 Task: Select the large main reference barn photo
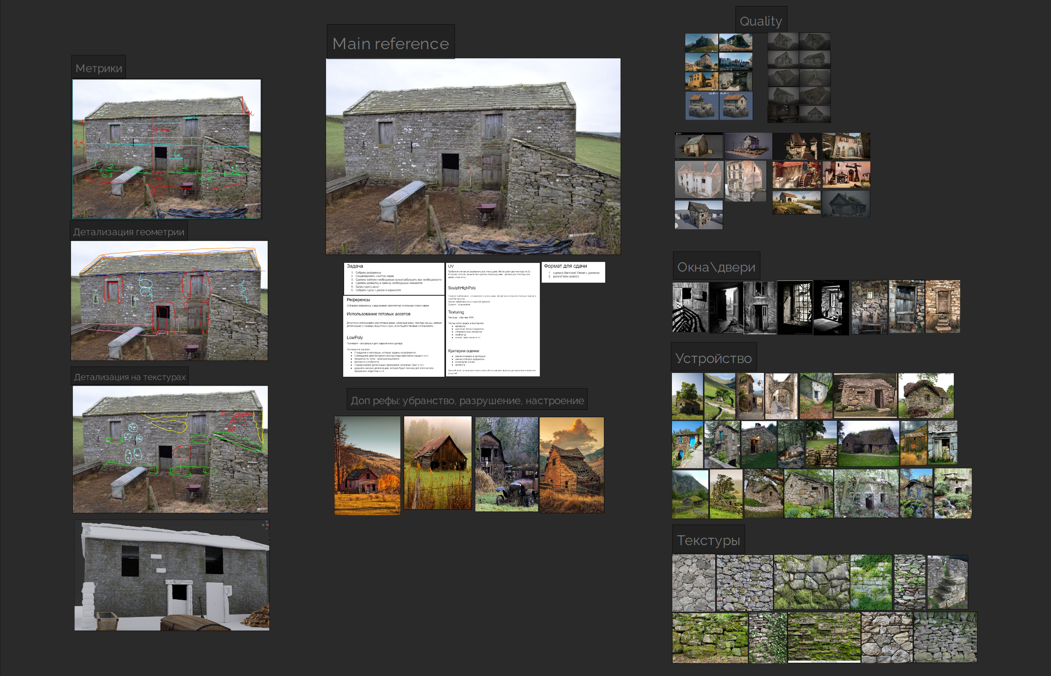click(473, 156)
